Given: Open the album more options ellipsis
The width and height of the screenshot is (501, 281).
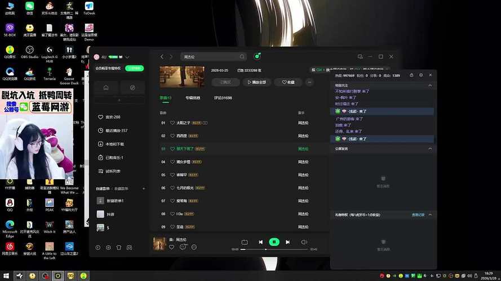Looking at the screenshot, I should pyautogui.click(x=309, y=82).
